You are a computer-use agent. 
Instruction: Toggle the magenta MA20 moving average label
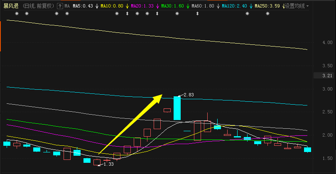click(142, 6)
